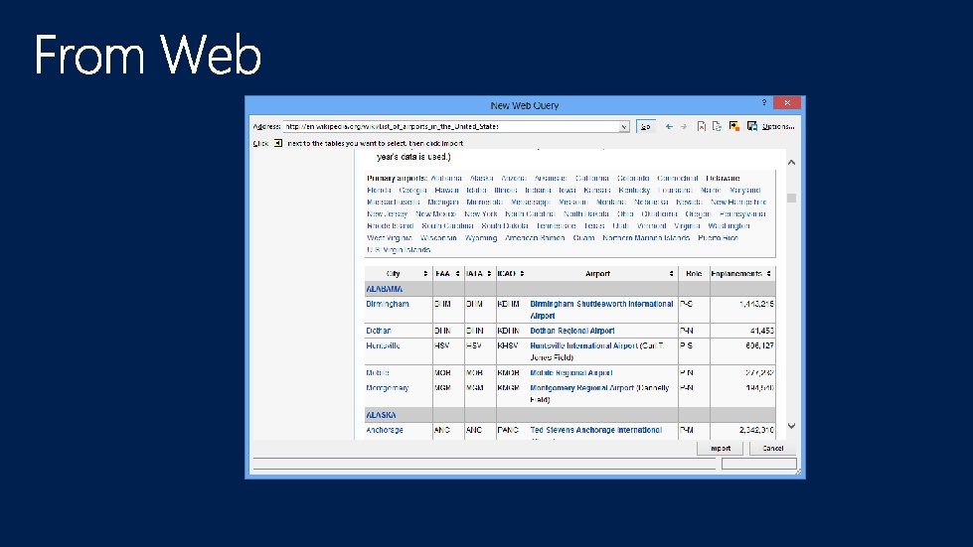Click inside the Address URL field
This screenshot has height=547, width=973.
point(451,127)
